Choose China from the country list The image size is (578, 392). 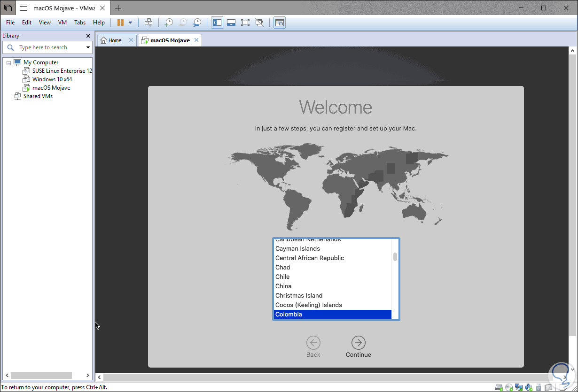(332, 286)
